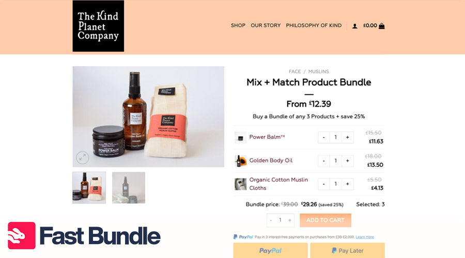Click the Fast Bundle rabbit logo
This screenshot has height=258, width=465.
22,235
